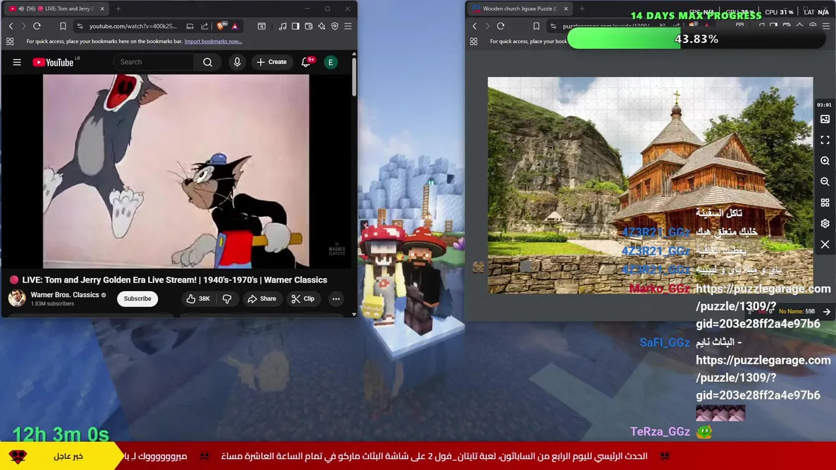Dislike the Tom and Jerry video
Image resolution: width=836 pixels, height=470 pixels.
point(227,298)
